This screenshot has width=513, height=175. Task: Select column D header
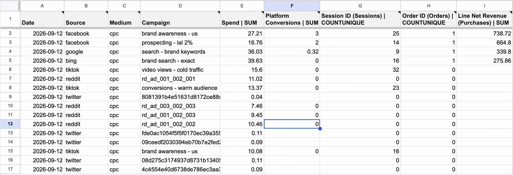[x=180, y=6]
